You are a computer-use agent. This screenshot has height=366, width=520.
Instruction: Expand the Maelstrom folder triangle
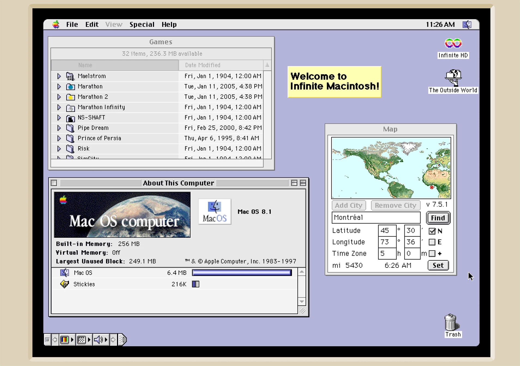(x=59, y=76)
